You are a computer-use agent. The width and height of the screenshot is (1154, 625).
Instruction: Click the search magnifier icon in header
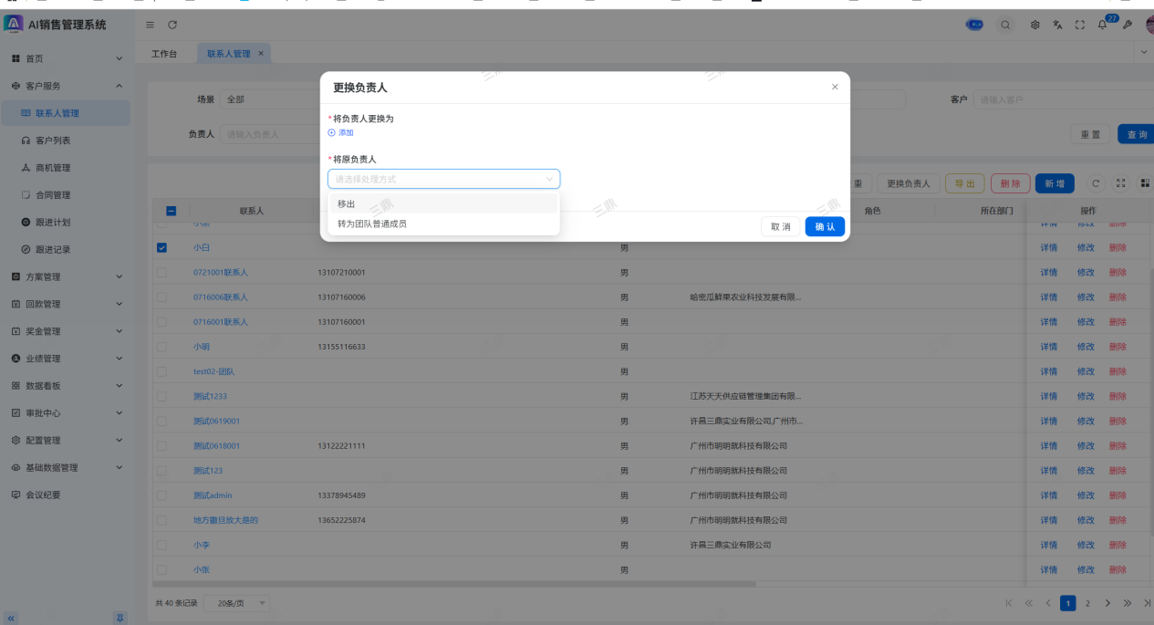pos(1005,25)
